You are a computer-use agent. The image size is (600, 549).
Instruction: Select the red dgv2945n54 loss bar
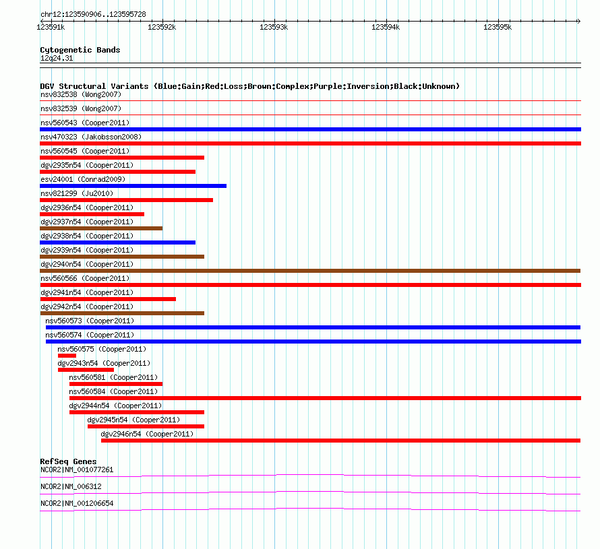tap(146, 426)
